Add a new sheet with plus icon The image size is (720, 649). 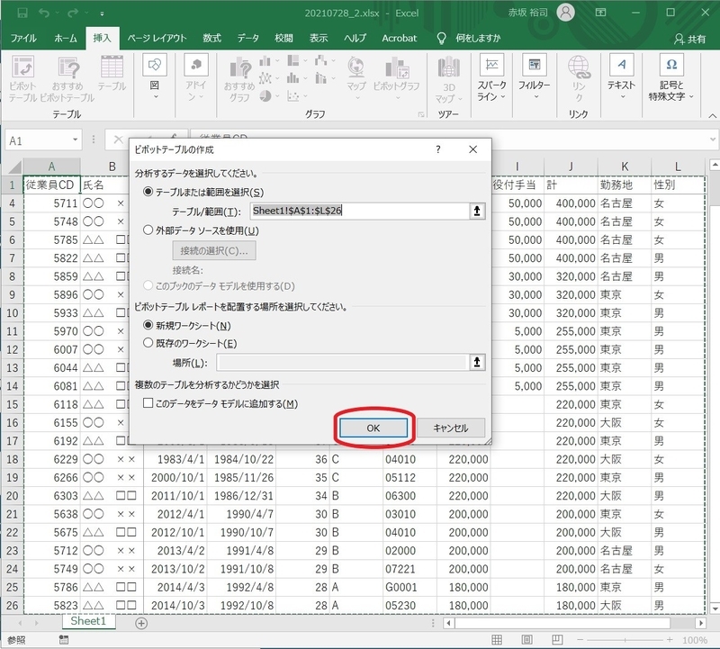click(x=141, y=623)
